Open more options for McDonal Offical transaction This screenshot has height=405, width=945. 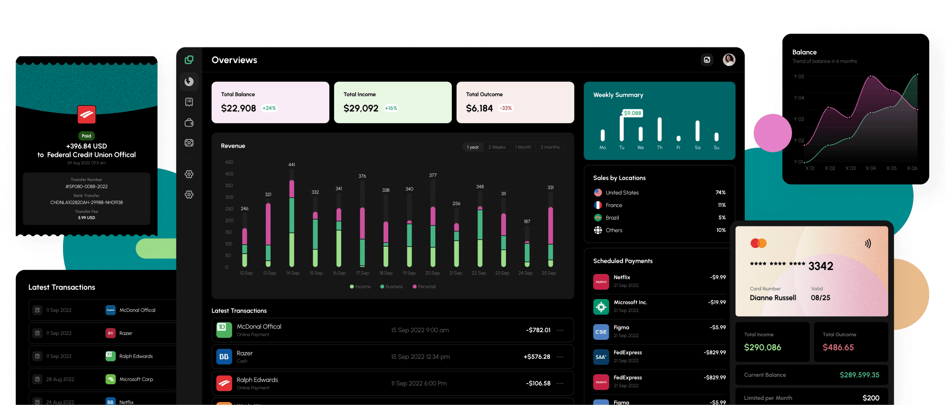pyautogui.click(x=560, y=330)
